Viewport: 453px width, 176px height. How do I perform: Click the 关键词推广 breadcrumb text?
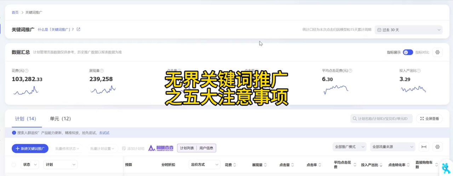pos(34,12)
